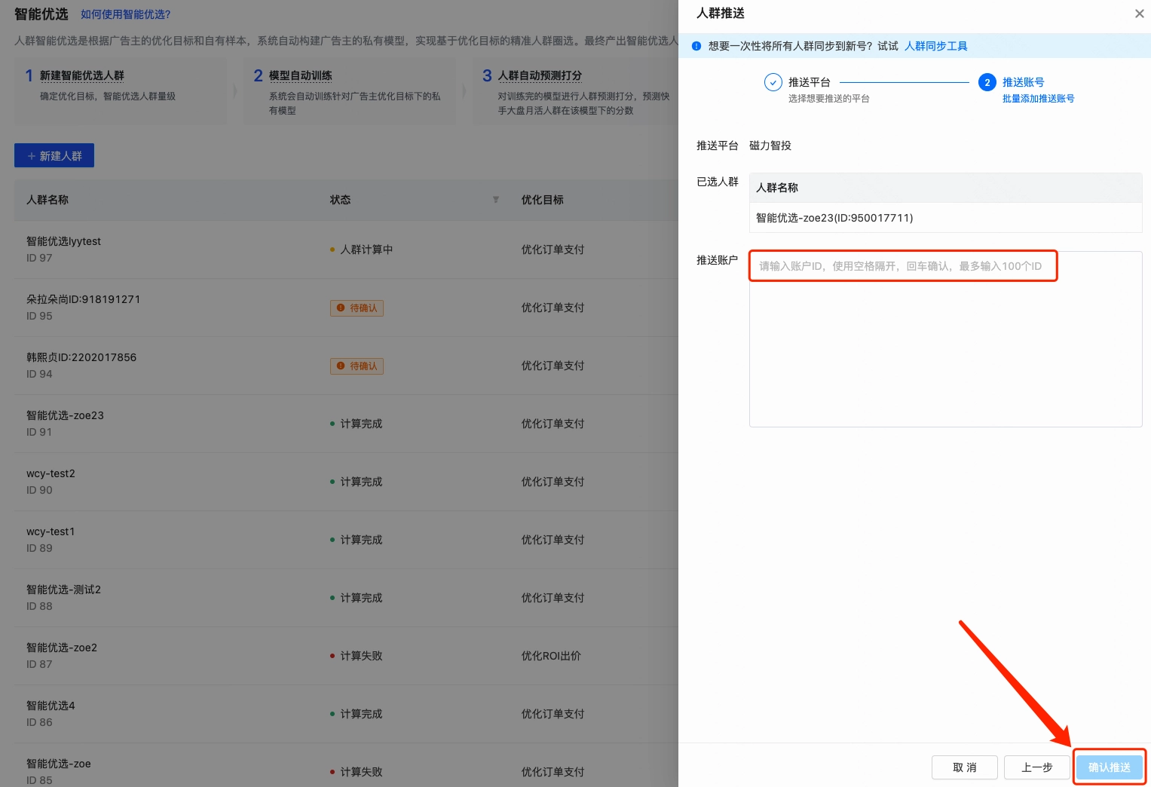Open the status filter on the 状态 column
The image size is (1151, 787).
coord(495,199)
